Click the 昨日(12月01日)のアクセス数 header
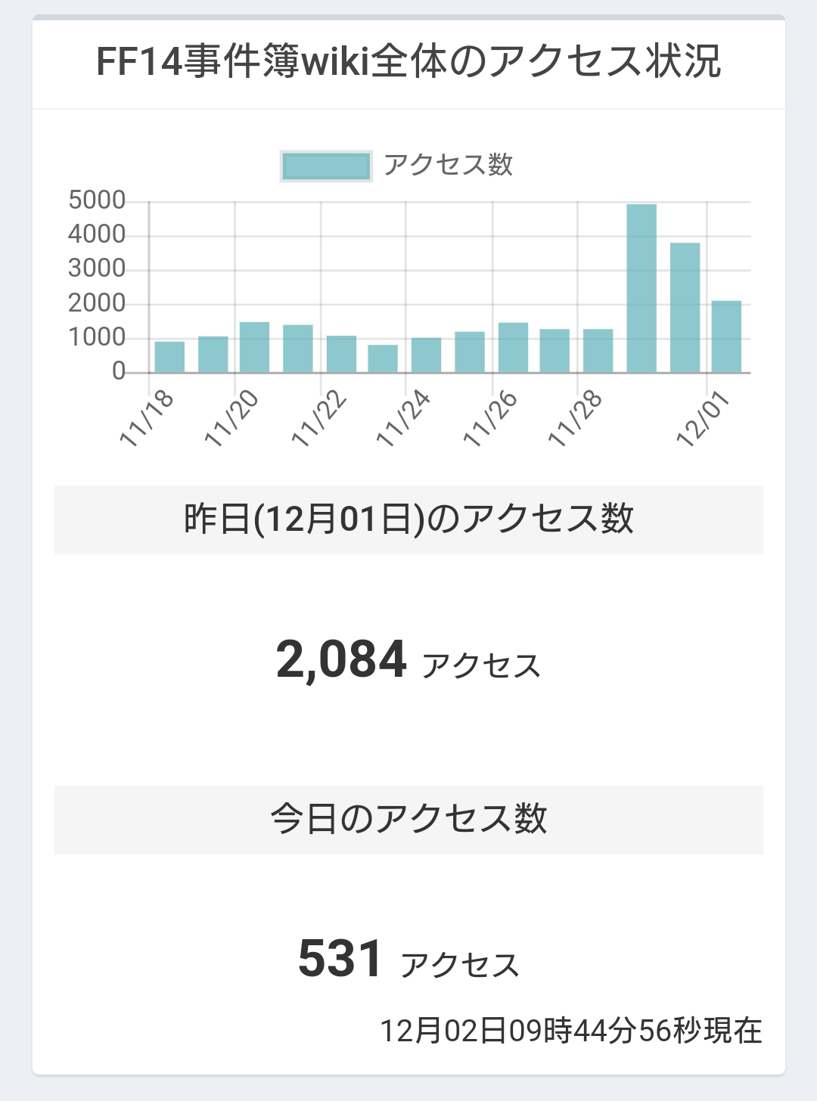Screen dimensions: 817x1101 [x=408, y=519]
